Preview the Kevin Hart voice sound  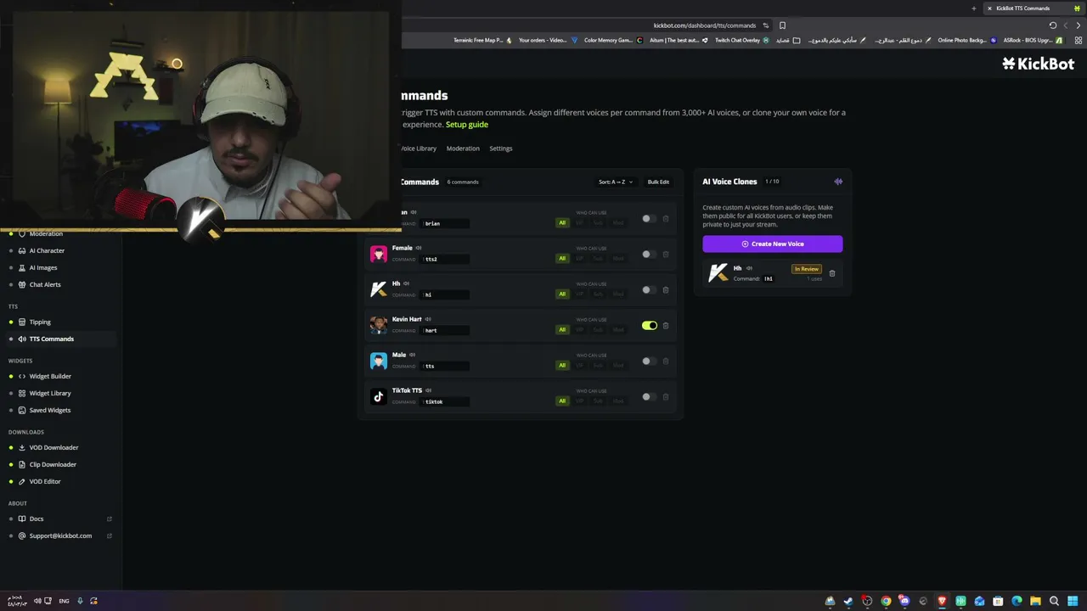point(428,319)
